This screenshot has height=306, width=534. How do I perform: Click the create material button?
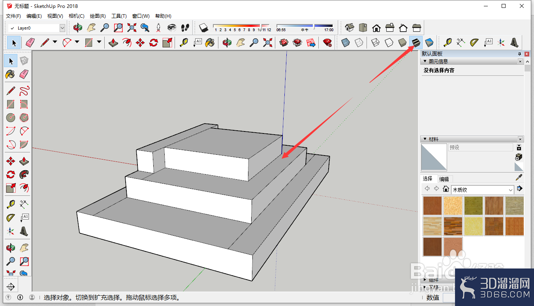coord(519,157)
